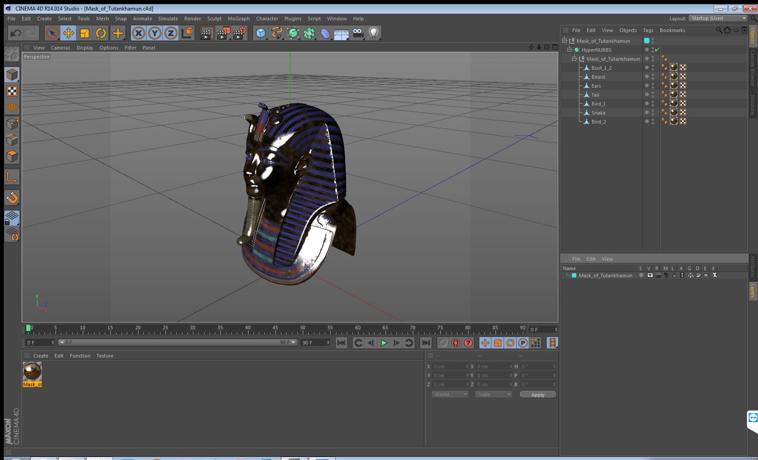The height and width of the screenshot is (460, 758).
Task: Switch to Edges mode
Action: 12,140
